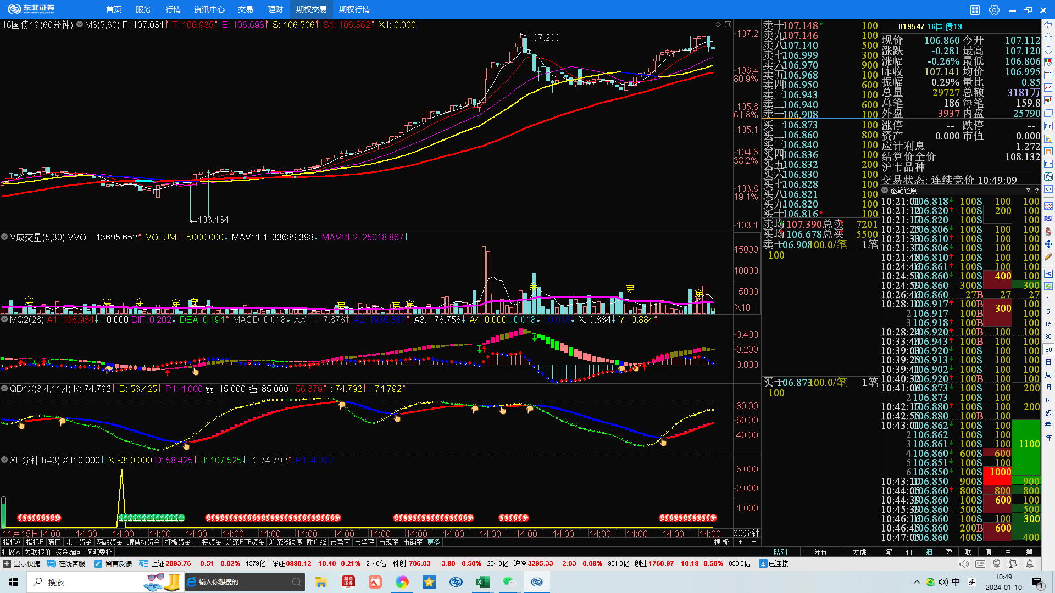
Task: Toggle the M3 main chart indicator circle
Action: [x=80, y=25]
